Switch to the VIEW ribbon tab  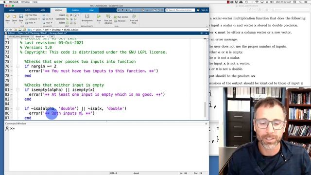[91, 10]
